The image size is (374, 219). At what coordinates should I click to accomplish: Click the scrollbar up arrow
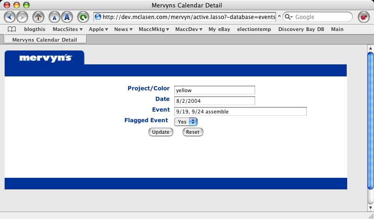coord(370,48)
